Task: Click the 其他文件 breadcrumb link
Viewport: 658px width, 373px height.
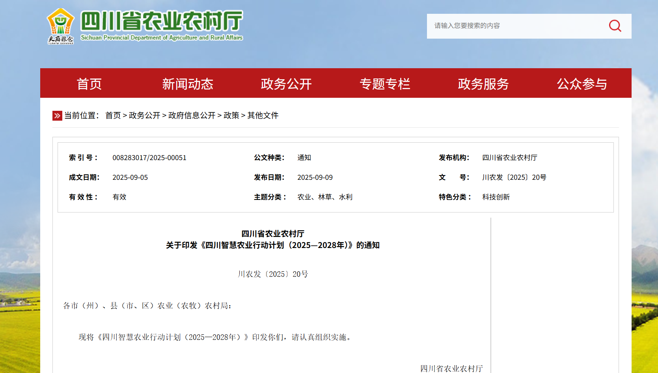Action: [263, 116]
